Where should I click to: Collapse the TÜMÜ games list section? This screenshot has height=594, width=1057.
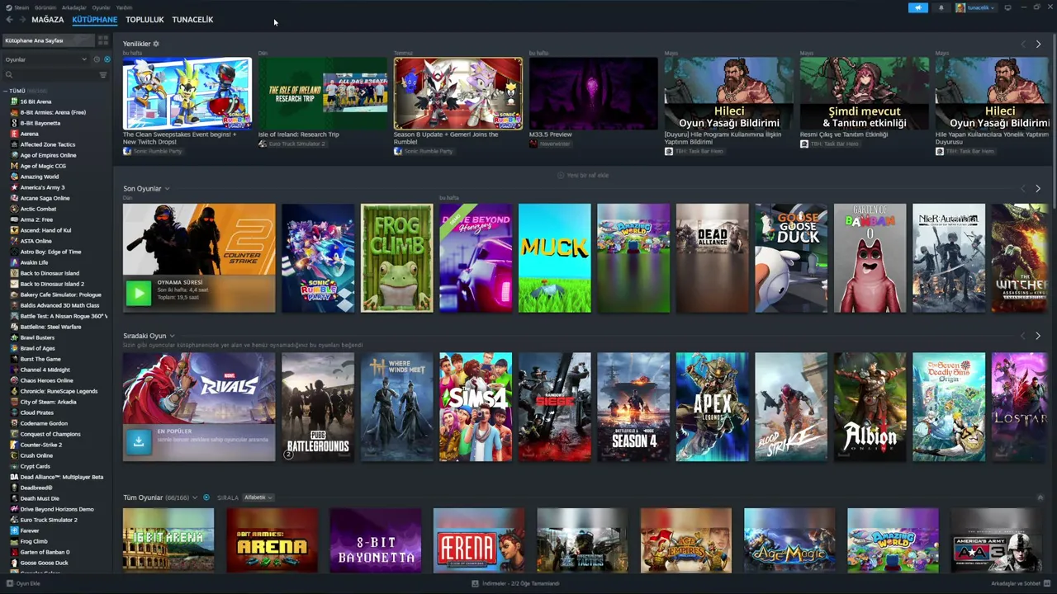tap(6, 91)
